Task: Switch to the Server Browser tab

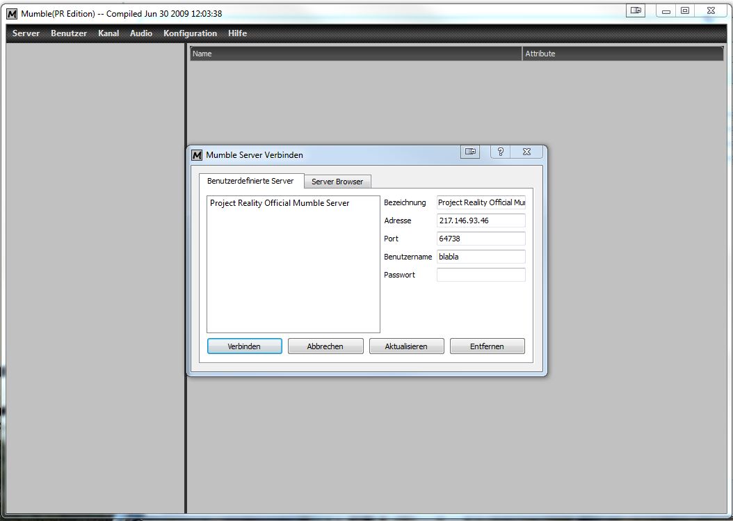Action: (x=337, y=182)
